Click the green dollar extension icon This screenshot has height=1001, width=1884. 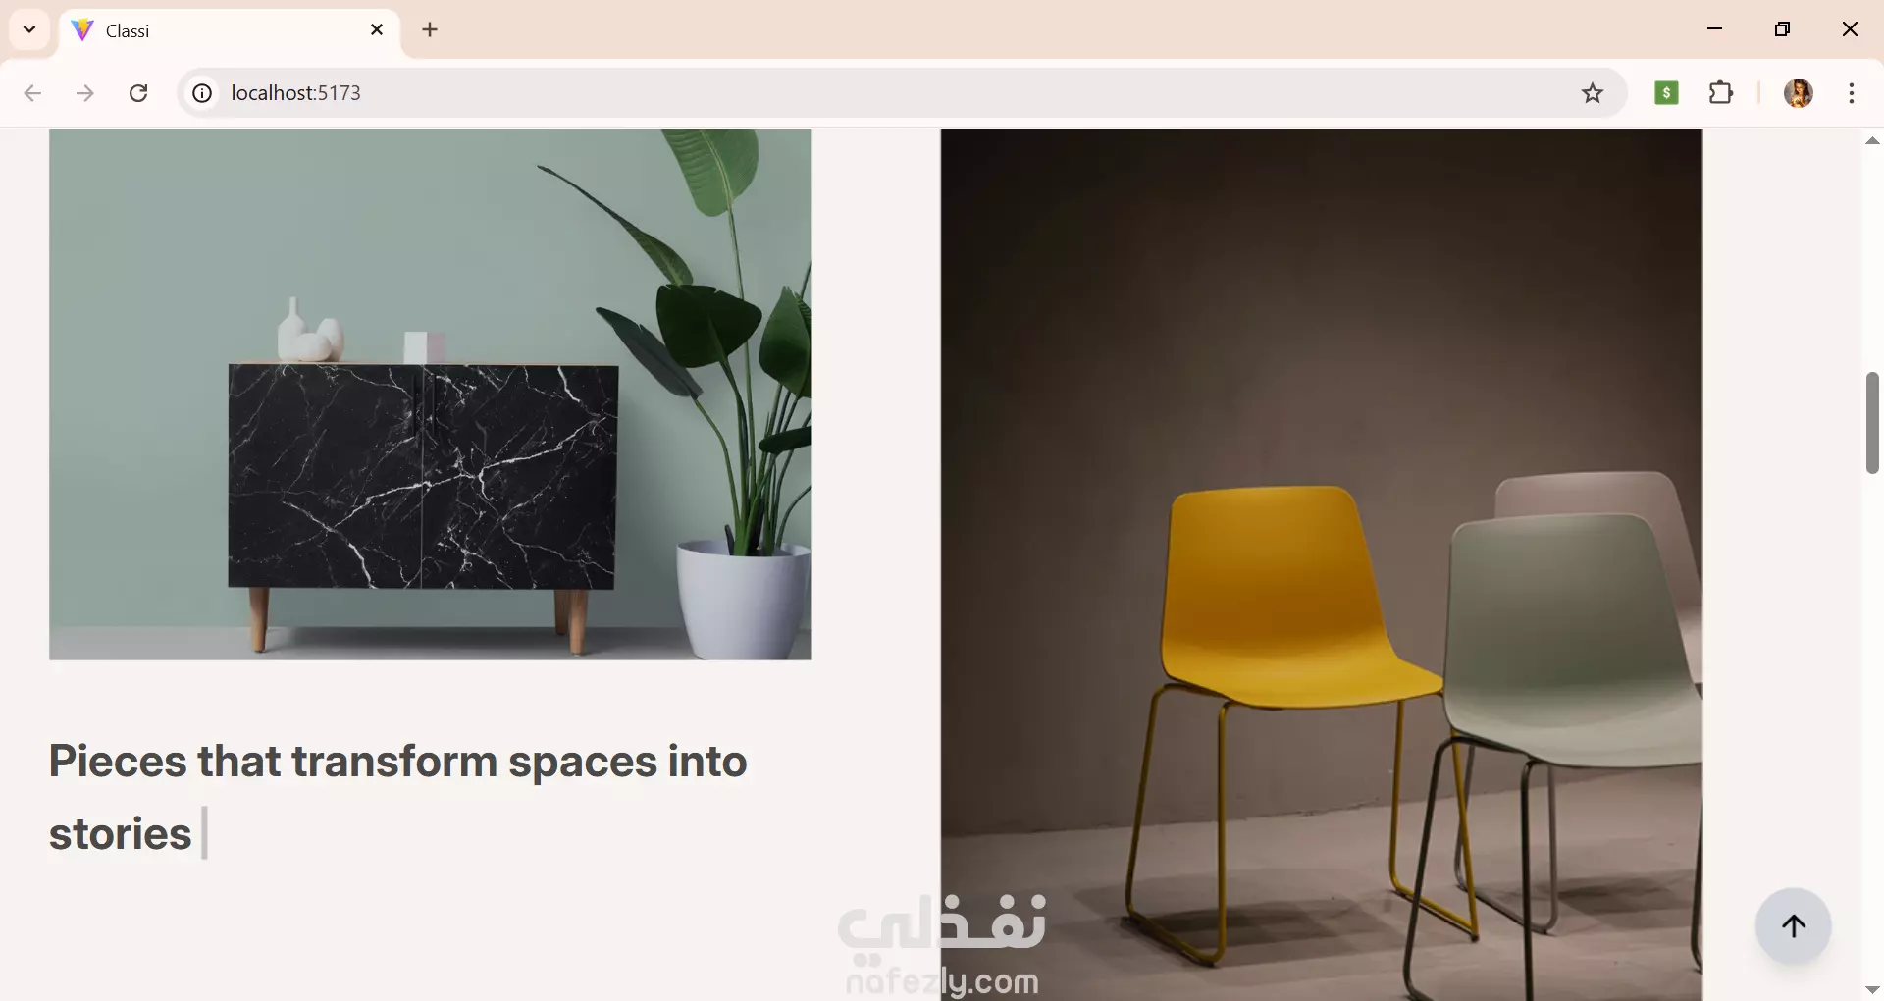click(x=1666, y=93)
